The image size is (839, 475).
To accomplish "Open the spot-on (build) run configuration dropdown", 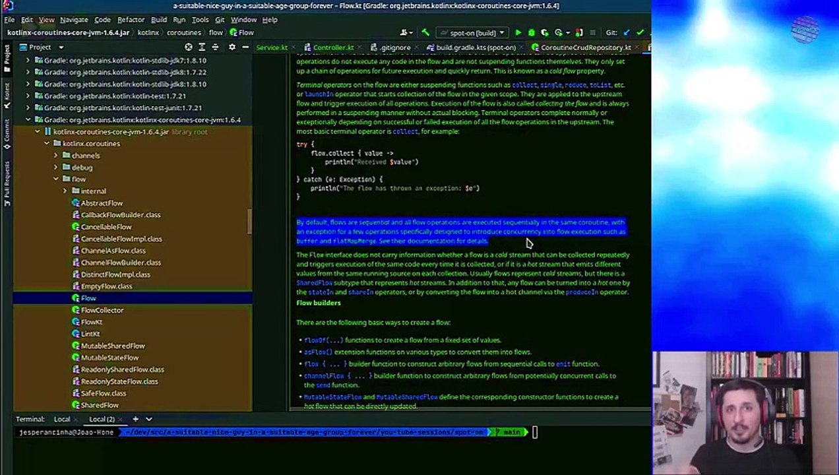I will 473,32.
